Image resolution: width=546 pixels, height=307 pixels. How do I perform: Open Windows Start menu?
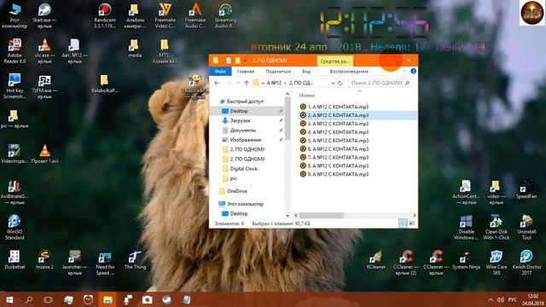coord(9,299)
